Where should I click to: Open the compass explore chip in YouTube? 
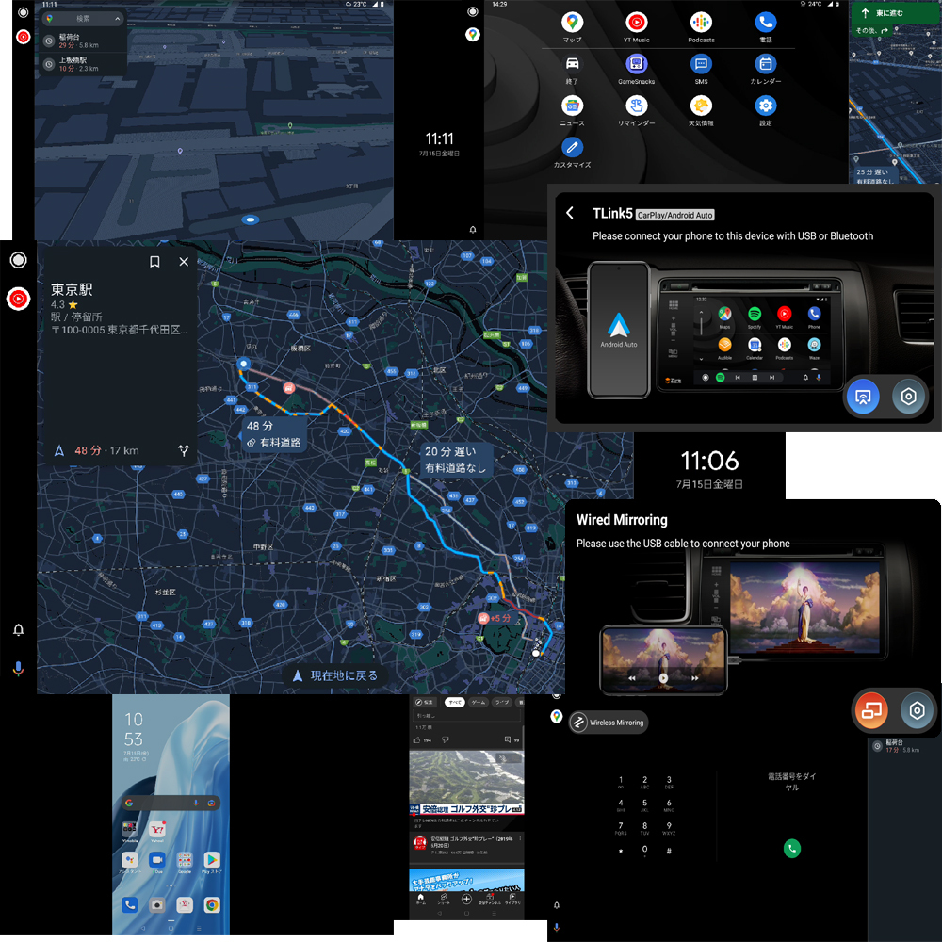[424, 702]
